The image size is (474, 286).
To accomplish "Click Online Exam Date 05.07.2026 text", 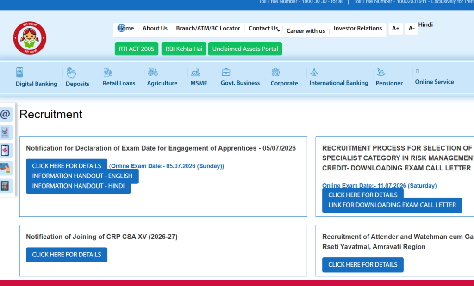I will 167,166.
